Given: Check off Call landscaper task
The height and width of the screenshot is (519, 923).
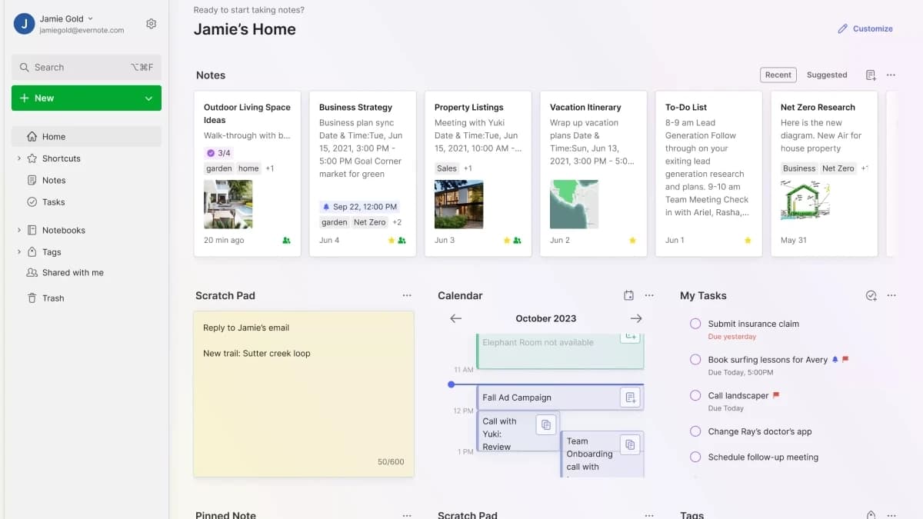Looking at the screenshot, I should click(x=695, y=395).
